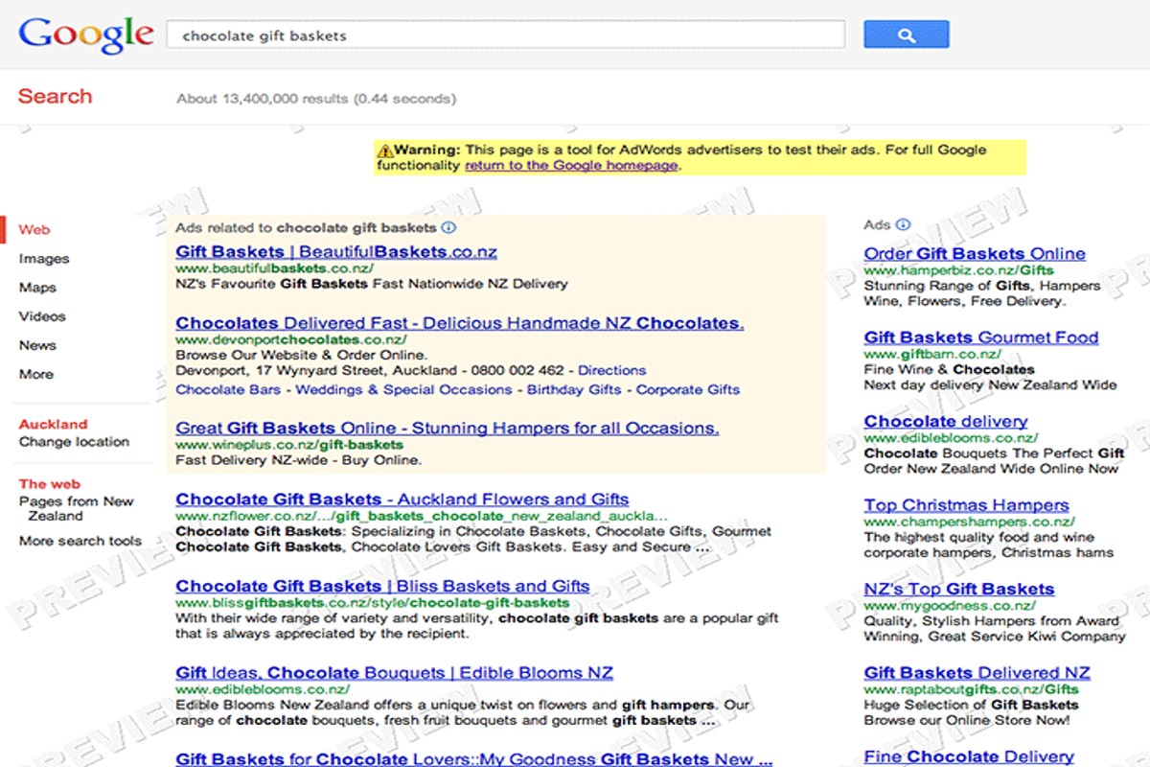This screenshot has height=767, width=1150.
Task: Click Directions link in Devonport ad
Action: 612,370
